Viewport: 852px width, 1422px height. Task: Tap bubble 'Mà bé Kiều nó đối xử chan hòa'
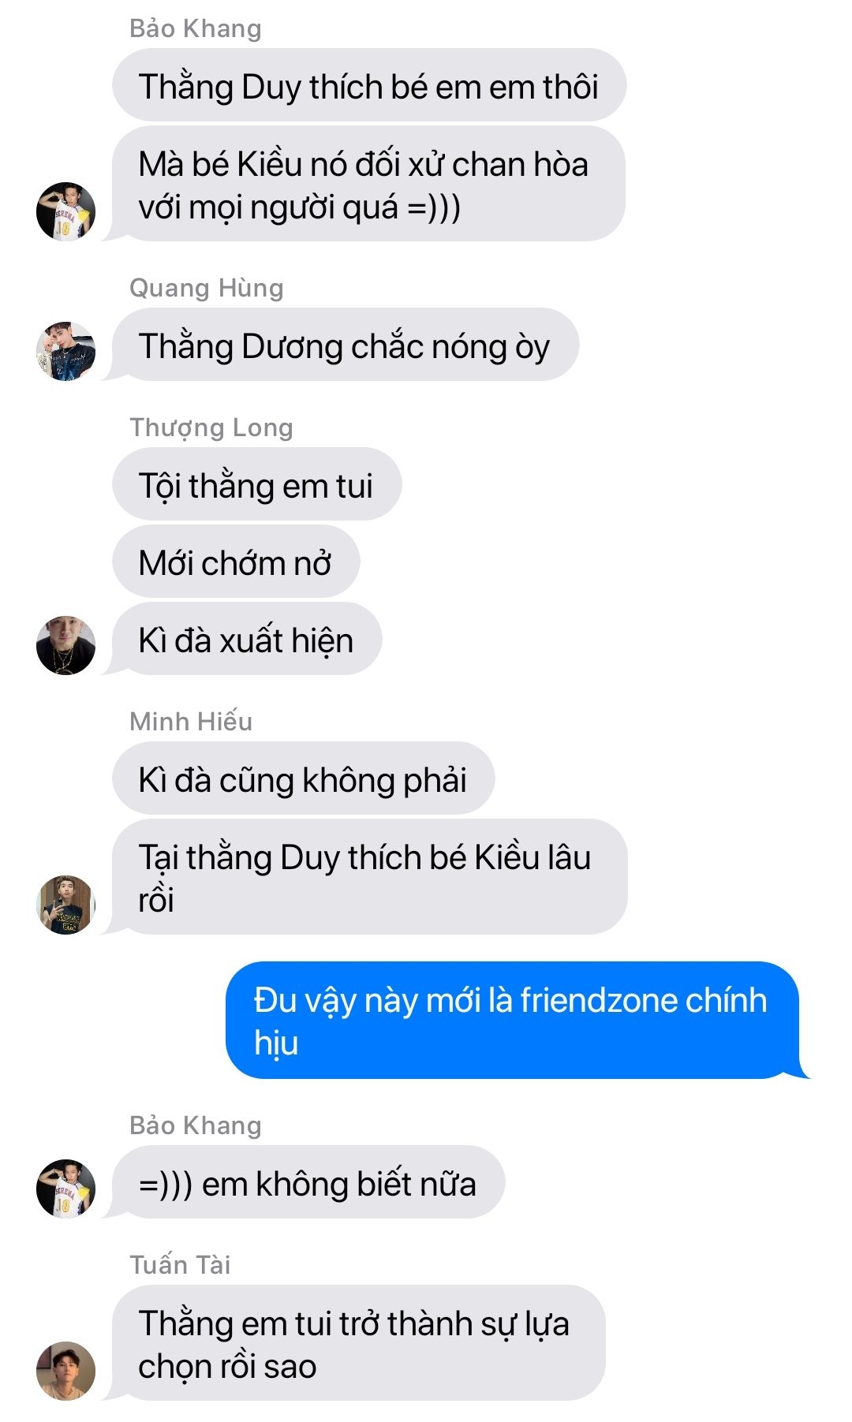[x=368, y=184]
